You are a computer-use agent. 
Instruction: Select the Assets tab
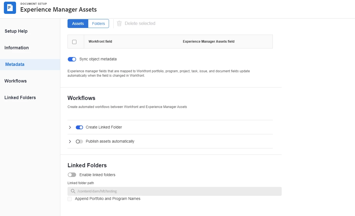point(78,24)
